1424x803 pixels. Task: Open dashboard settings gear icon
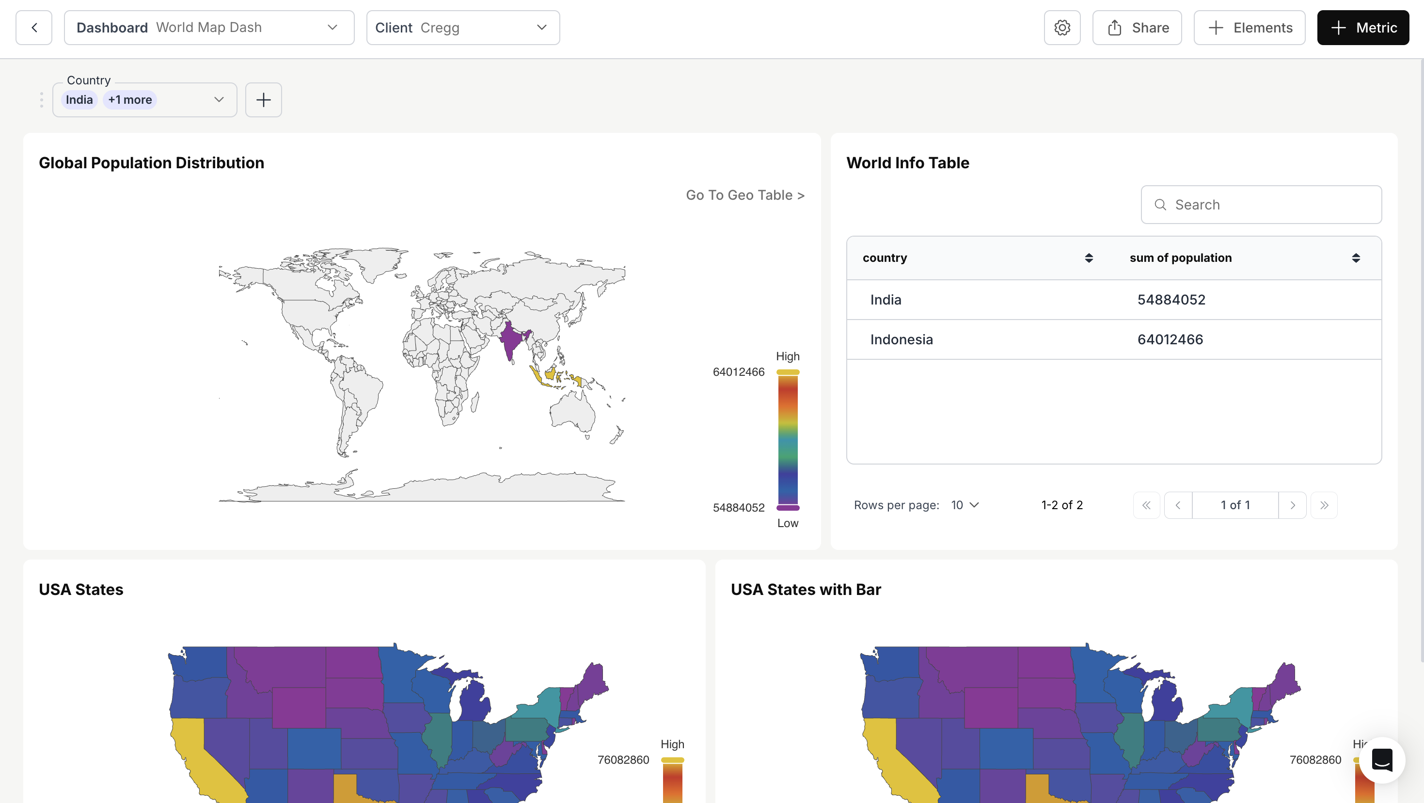[x=1062, y=28]
